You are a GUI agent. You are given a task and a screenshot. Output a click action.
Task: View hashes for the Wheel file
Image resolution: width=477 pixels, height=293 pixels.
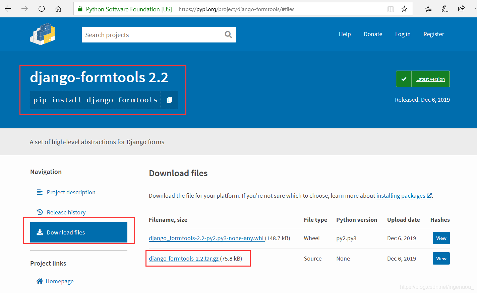tap(441, 238)
